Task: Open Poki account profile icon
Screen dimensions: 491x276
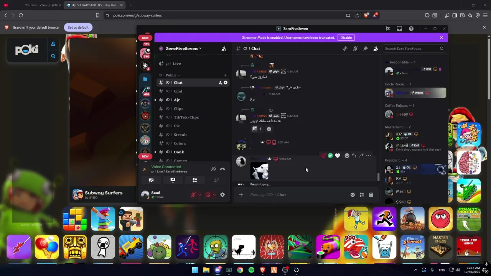Action: [53, 44]
